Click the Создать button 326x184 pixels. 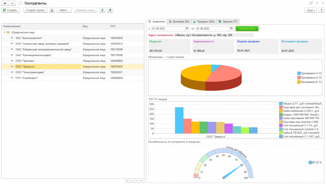click(x=11, y=10)
